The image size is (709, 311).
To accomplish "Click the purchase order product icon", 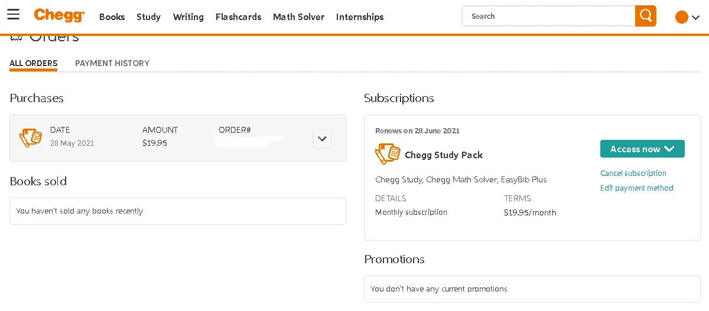I will 31,137.
